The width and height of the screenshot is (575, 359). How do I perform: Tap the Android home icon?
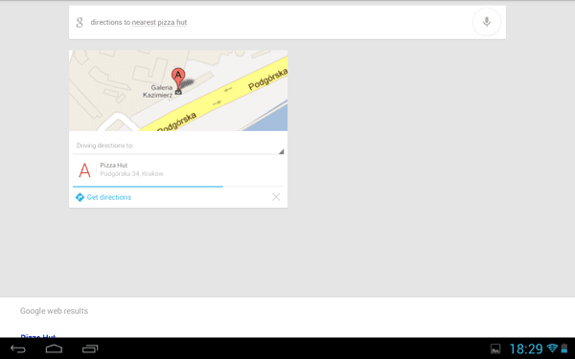click(54, 348)
